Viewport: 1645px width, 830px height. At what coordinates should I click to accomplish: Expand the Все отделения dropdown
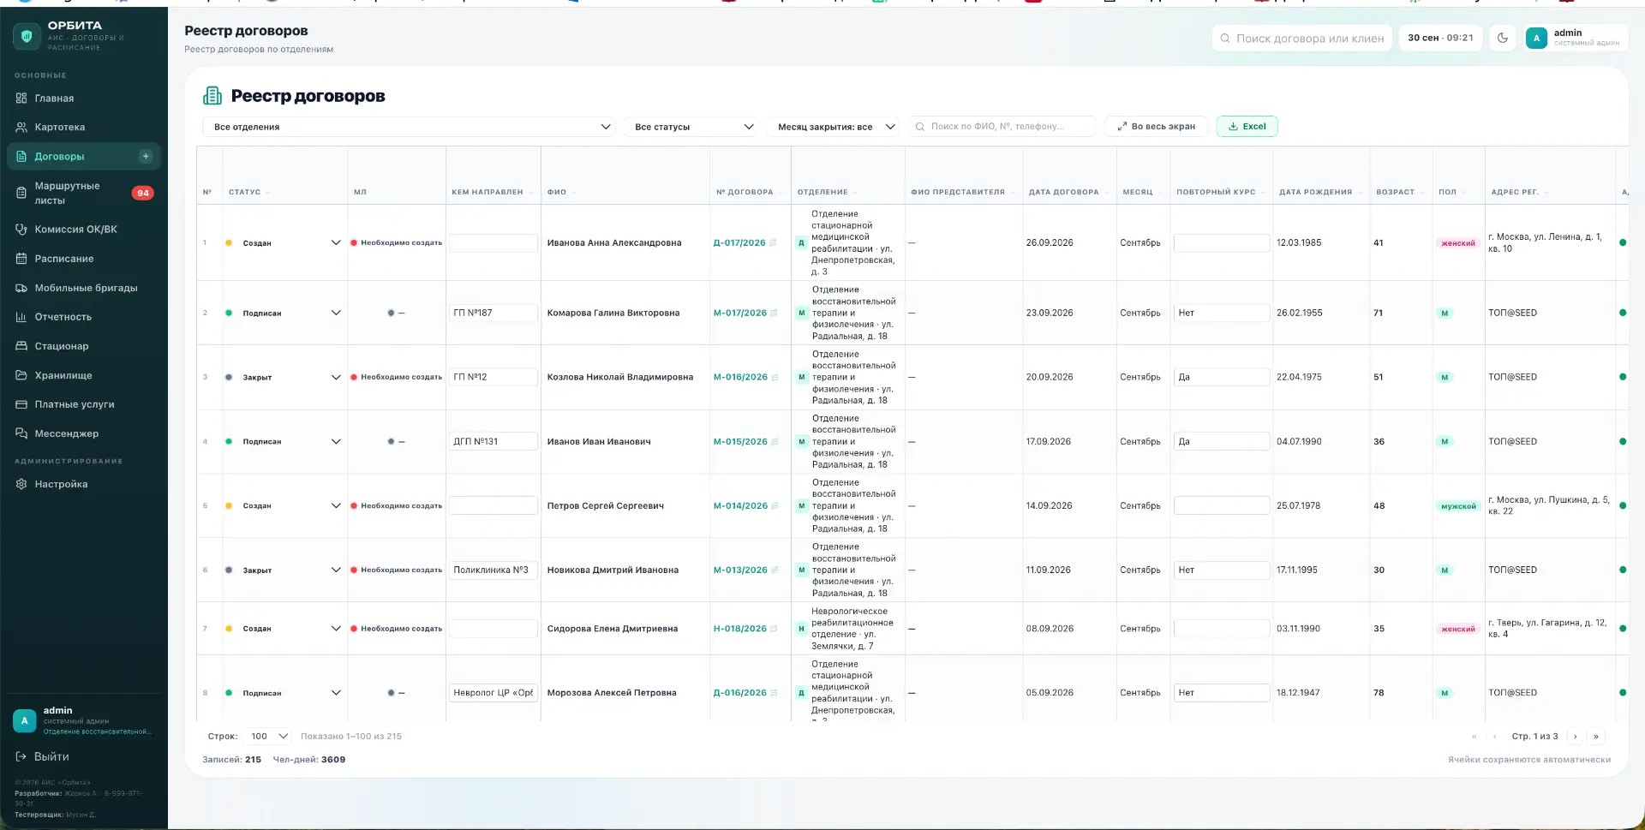coord(410,127)
